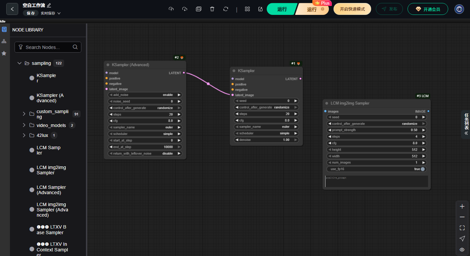Open sampler_name dropdown in KSampler (Advanced)
470x256 pixels.
coord(145,127)
